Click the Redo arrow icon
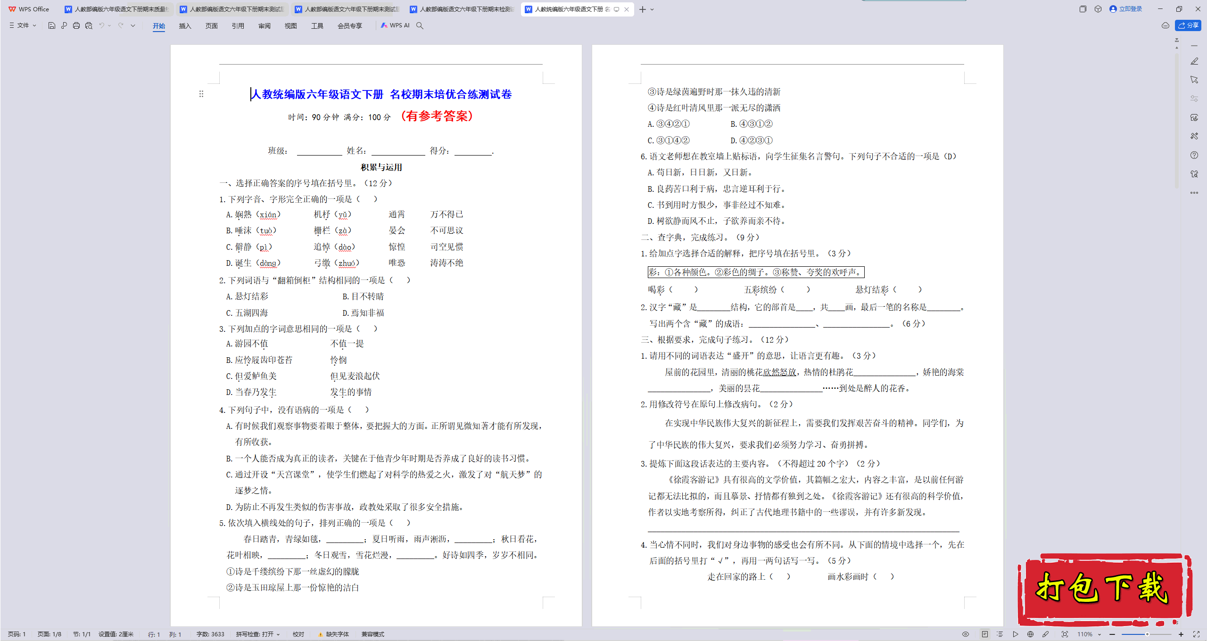 pos(121,25)
